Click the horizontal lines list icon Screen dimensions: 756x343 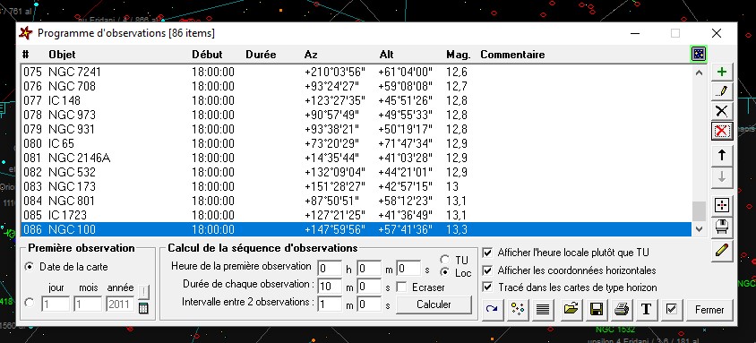click(544, 310)
